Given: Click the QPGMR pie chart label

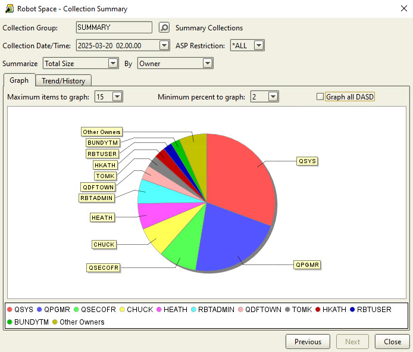Looking at the screenshot, I should pos(307,264).
